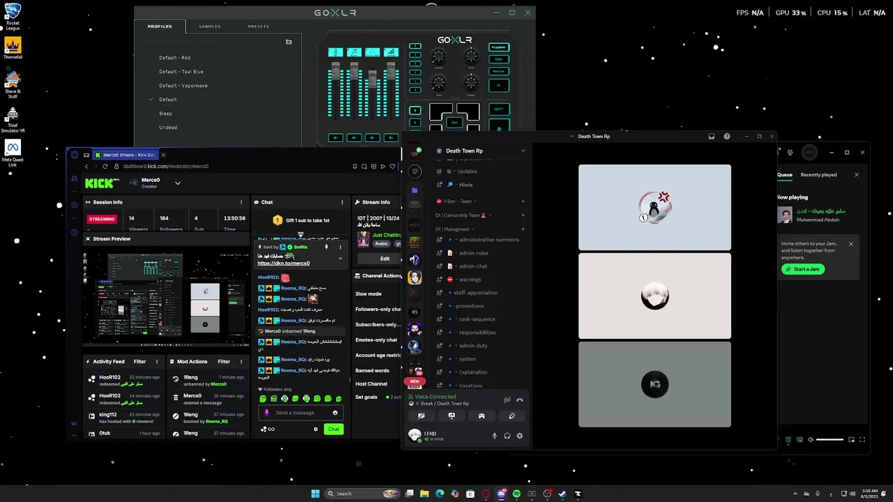Open the Recently played tab in Spotify
The height and width of the screenshot is (502, 893).
[819, 175]
